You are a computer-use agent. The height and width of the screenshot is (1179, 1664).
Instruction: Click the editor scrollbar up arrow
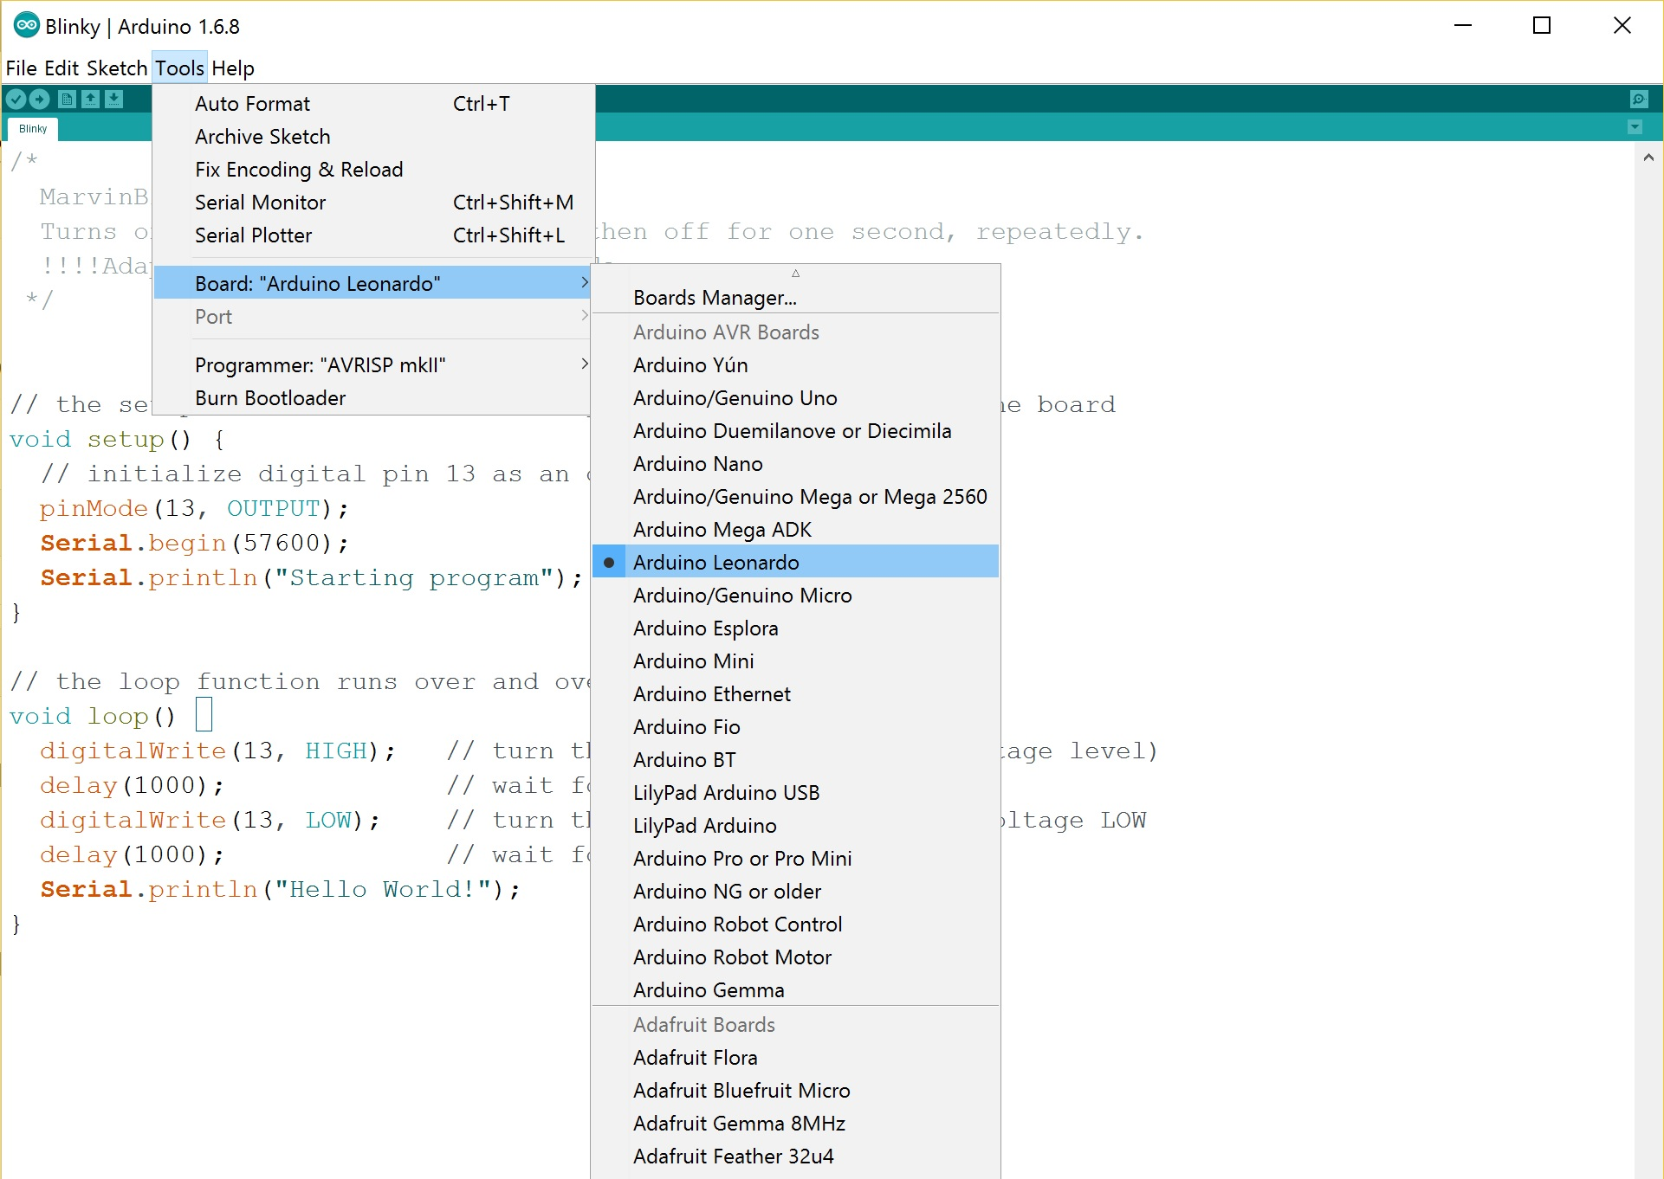click(x=1648, y=158)
